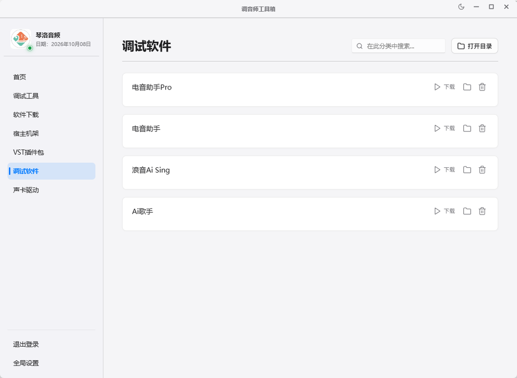Minimize the 调音师工具箱 window

click(x=476, y=7)
